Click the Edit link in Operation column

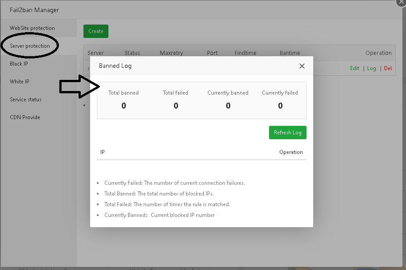(355, 68)
